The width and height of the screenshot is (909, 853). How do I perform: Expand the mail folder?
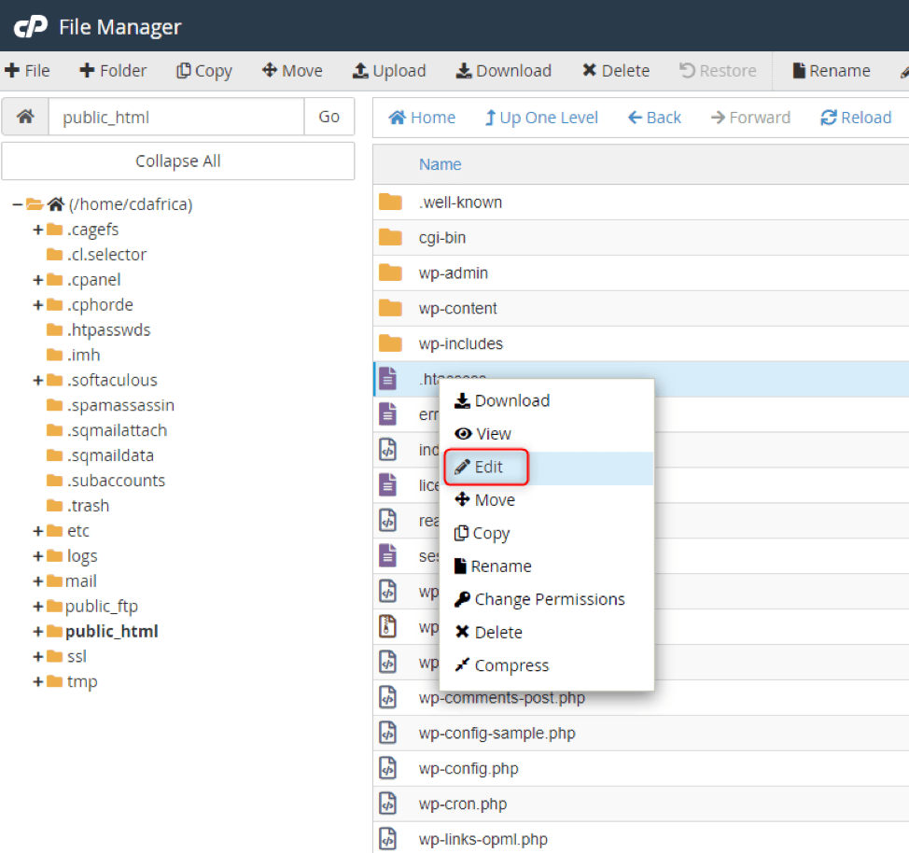point(38,581)
